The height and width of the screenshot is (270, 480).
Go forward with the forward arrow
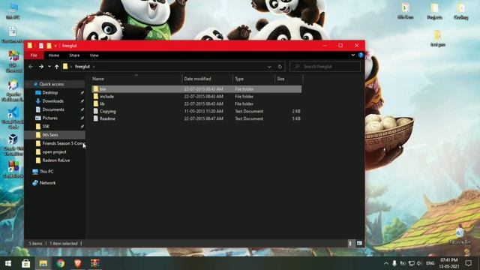(x=41, y=67)
